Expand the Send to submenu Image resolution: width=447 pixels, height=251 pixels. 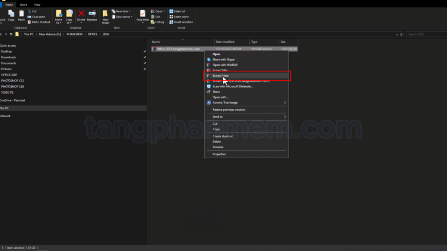click(x=246, y=117)
